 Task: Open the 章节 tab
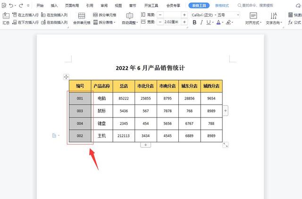(133, 5)
